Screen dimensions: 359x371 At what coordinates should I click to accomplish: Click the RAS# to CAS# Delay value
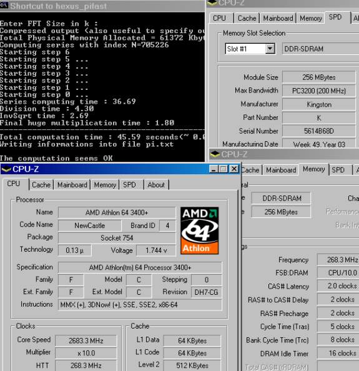[338, 300]
